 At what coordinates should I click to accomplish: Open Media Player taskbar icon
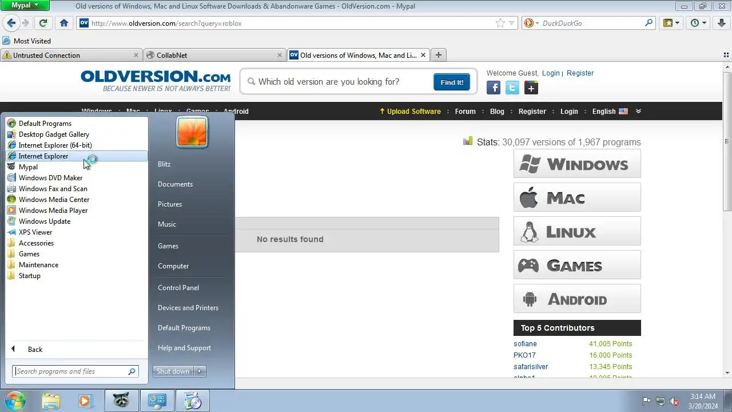coord(85,401)
